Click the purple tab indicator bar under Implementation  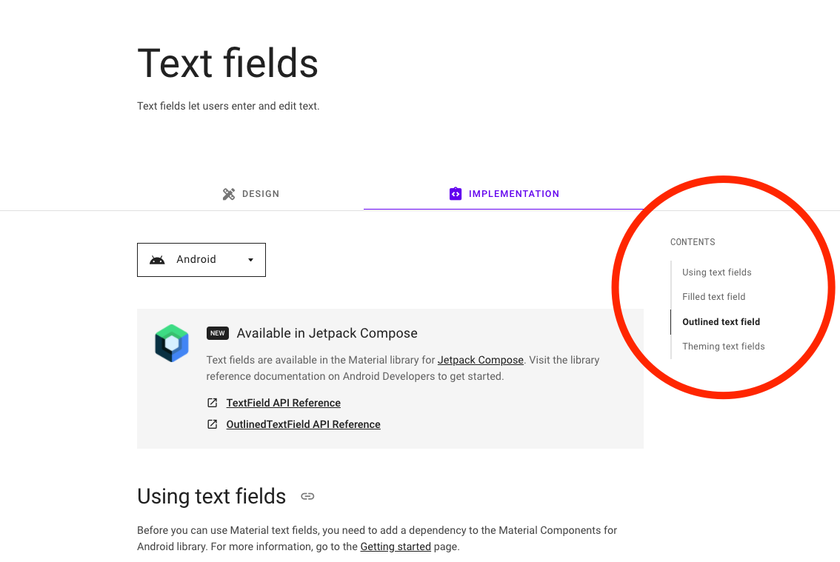point(504,209)
